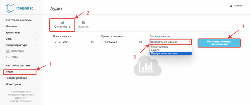Click the Горизонт-ВС logo icon
This screenshot has width=251, height=105.
pos(10,8)
